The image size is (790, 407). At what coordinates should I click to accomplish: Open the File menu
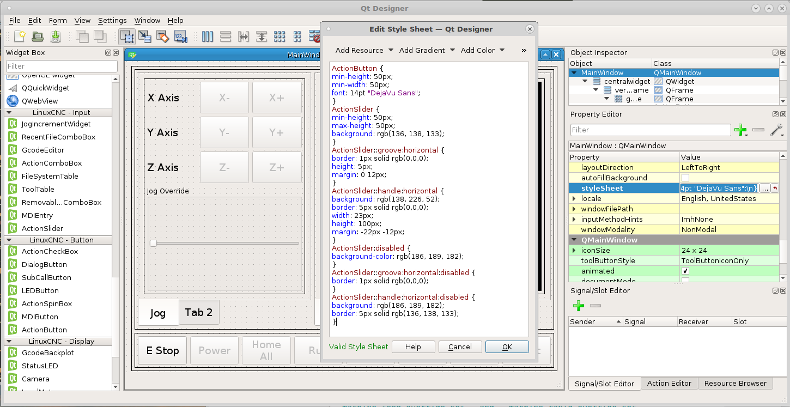pos(15,20)
